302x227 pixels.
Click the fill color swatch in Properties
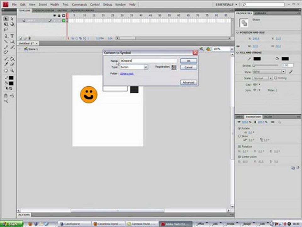pos(285,59)
